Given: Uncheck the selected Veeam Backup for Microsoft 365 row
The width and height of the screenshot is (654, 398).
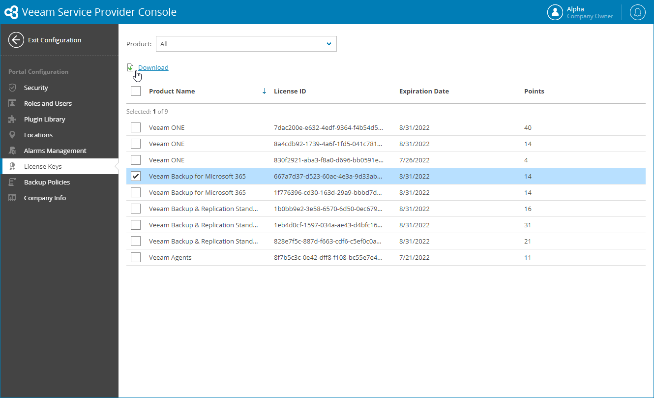Looking at the screenshot, I should (136, 176).
